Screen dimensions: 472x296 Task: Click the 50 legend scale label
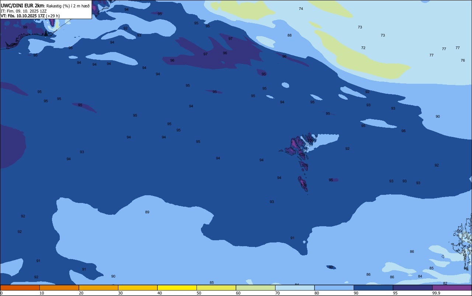(199, 293)
